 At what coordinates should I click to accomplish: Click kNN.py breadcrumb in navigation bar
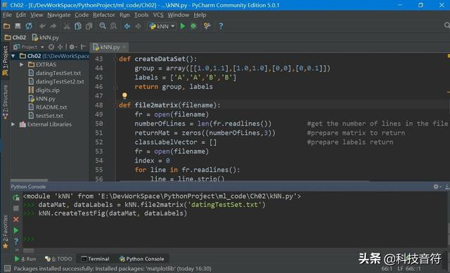pos(46,37)
